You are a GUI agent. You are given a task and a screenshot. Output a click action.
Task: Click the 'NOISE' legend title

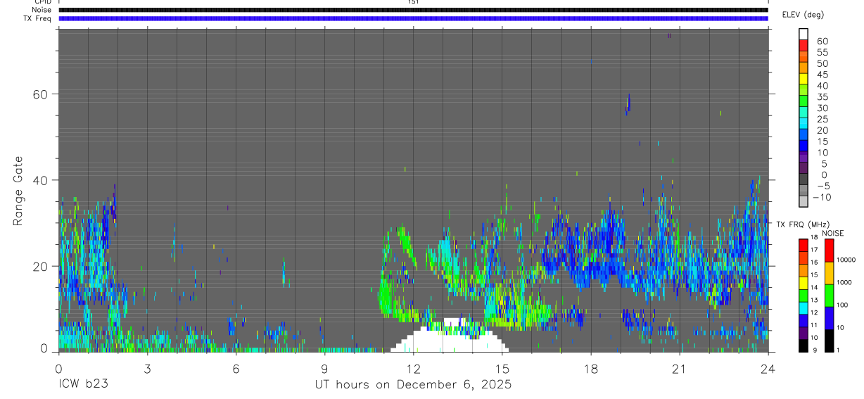tap(832, 233)
